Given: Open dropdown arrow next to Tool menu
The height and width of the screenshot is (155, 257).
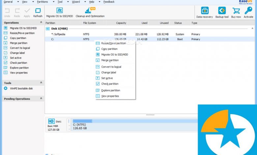Looking at the screenshot, I should click(68, 2).
